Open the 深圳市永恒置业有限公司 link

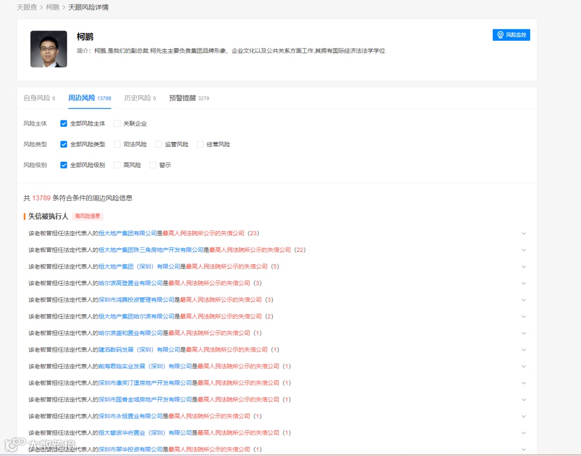point(131,416)
